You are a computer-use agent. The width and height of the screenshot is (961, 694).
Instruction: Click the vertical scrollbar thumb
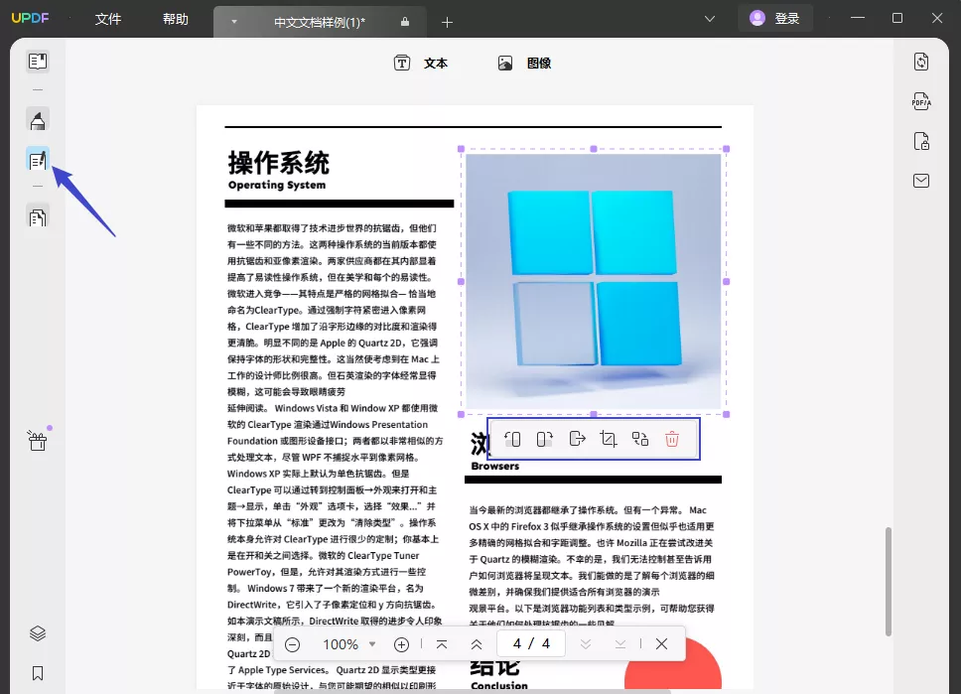pos(889,581)
